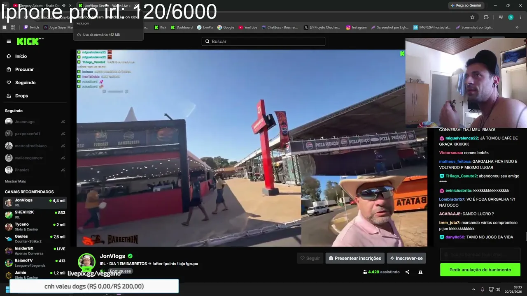Image resolution: width=527 pixels, height=296 pixels.
Task: Open the ChatBoss bookmark
Action: 279,28
